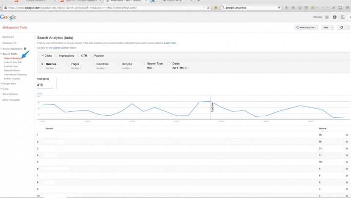Select the Dates radio button
The width and height of the screenshot is (351, 198).
[169, 64]
